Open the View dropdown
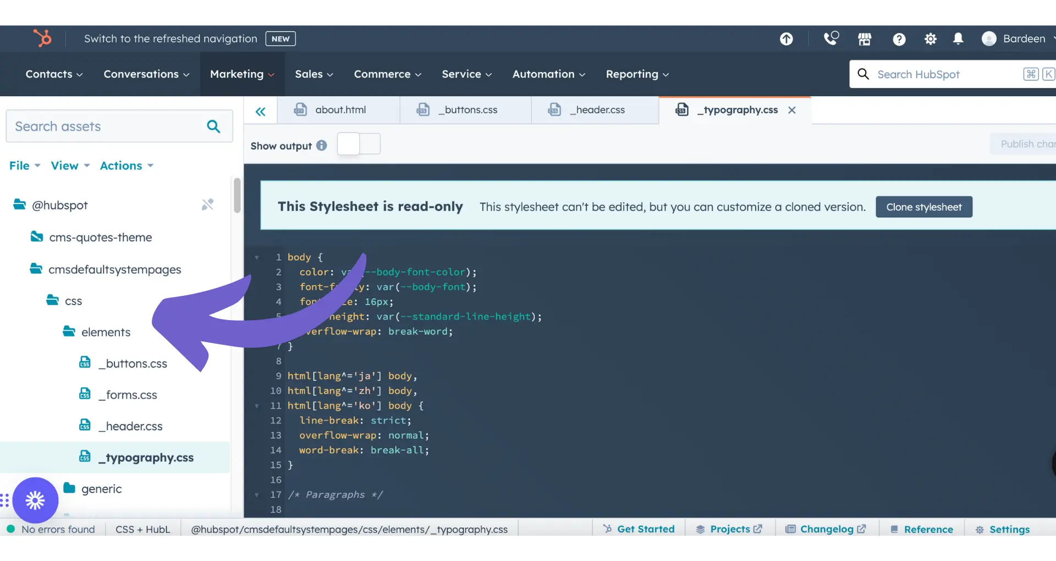Viewport: 1056px width, 561px height. pyautogui.click(x=70, y=166)
